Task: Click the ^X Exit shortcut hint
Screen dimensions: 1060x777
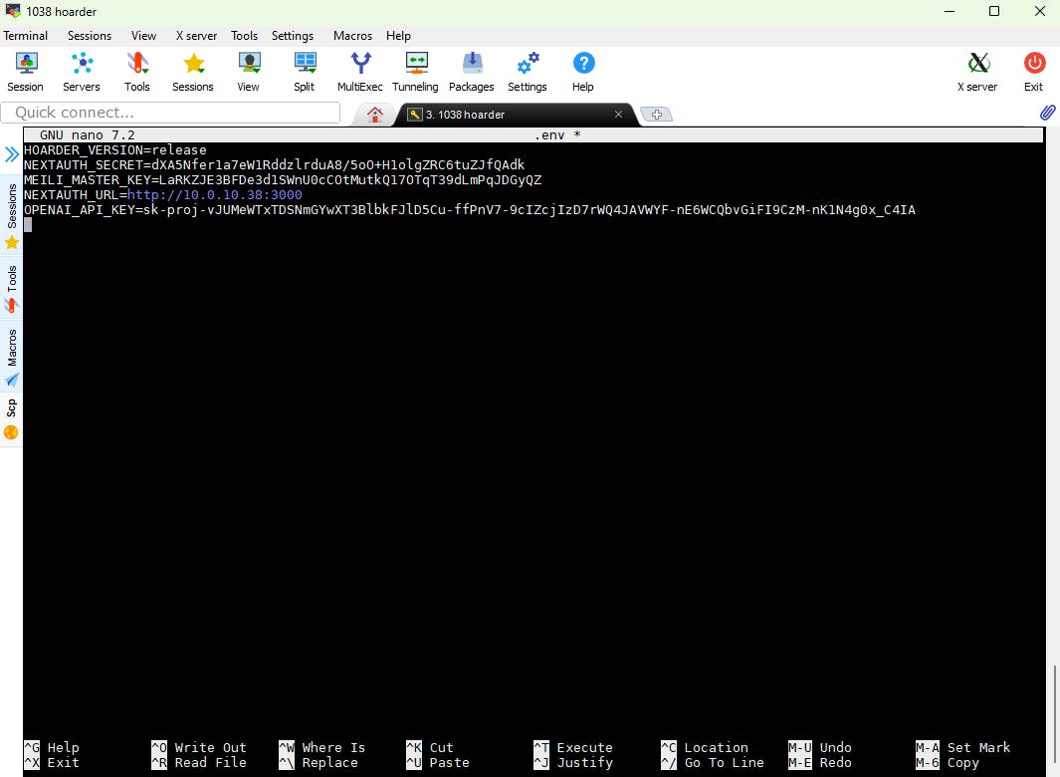Action: click(52, 763)
